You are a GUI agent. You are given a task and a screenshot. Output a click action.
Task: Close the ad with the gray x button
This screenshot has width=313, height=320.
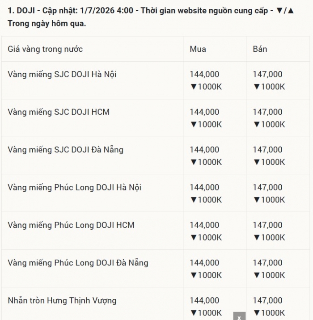(x=239, y=316)
